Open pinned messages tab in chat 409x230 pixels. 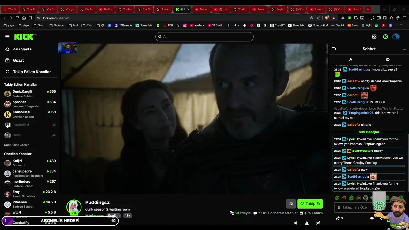(351, 60)
